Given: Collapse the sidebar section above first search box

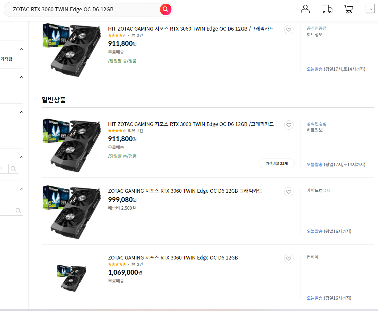Looking at the screenshot, I should (21, 157).
